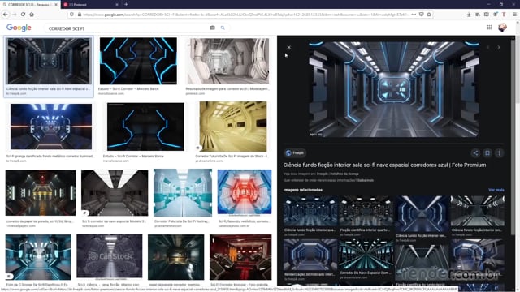Open the three-dot options menu in preview
Screen dimensions: 520x292
(499, 153)
